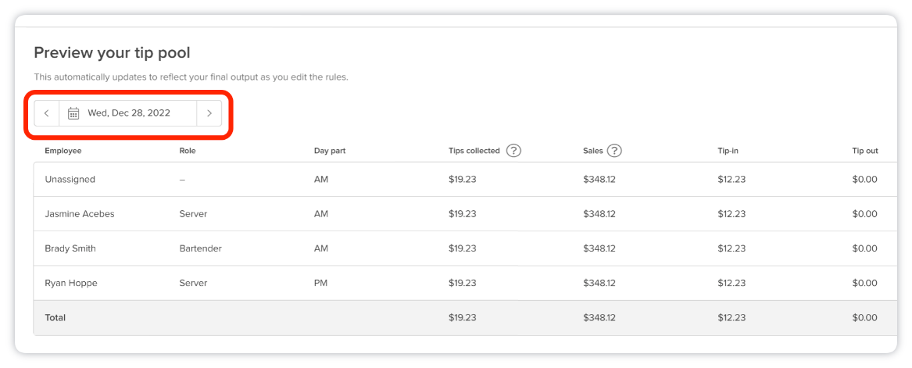Open Jasmine Acebes employee row
The width and height of the screenshot is (912, 368).
tap(80, 214)
